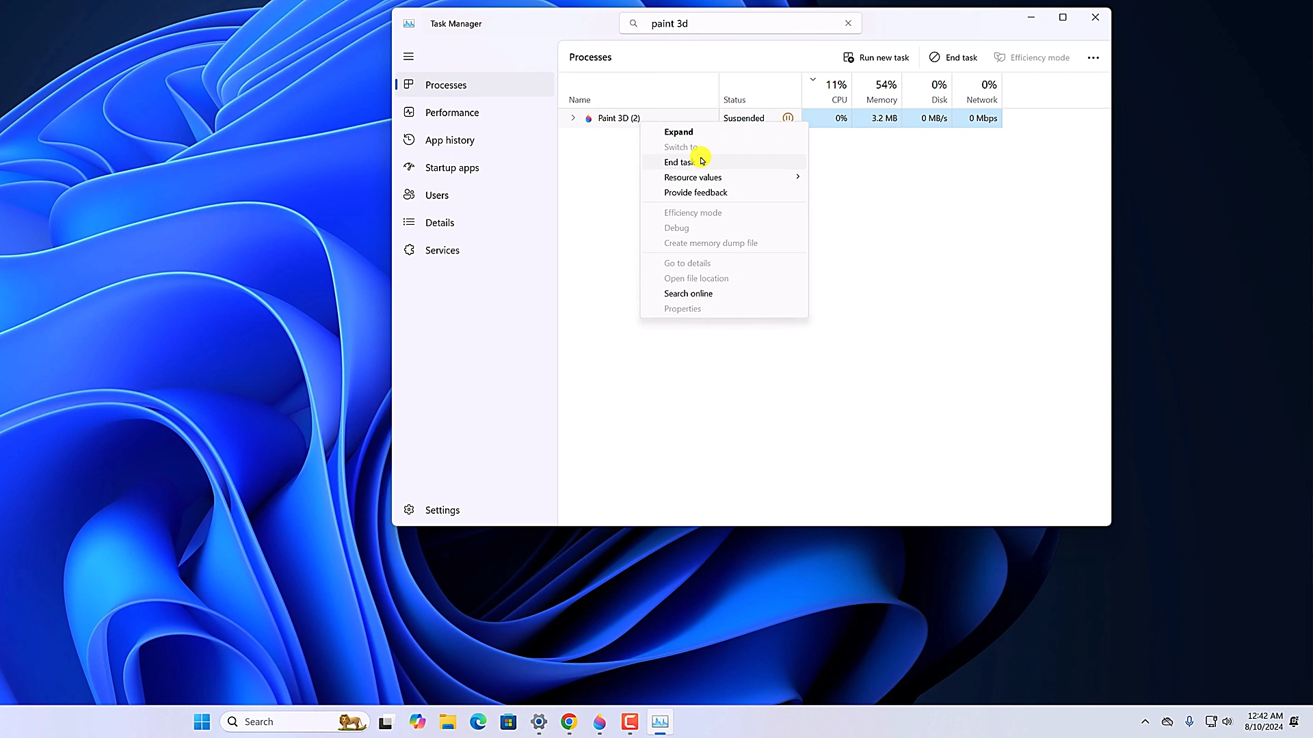The image size is (1313, 738).
Task: Open Microsoft Edge from taskbar
Action: click(x=478, y=722)
